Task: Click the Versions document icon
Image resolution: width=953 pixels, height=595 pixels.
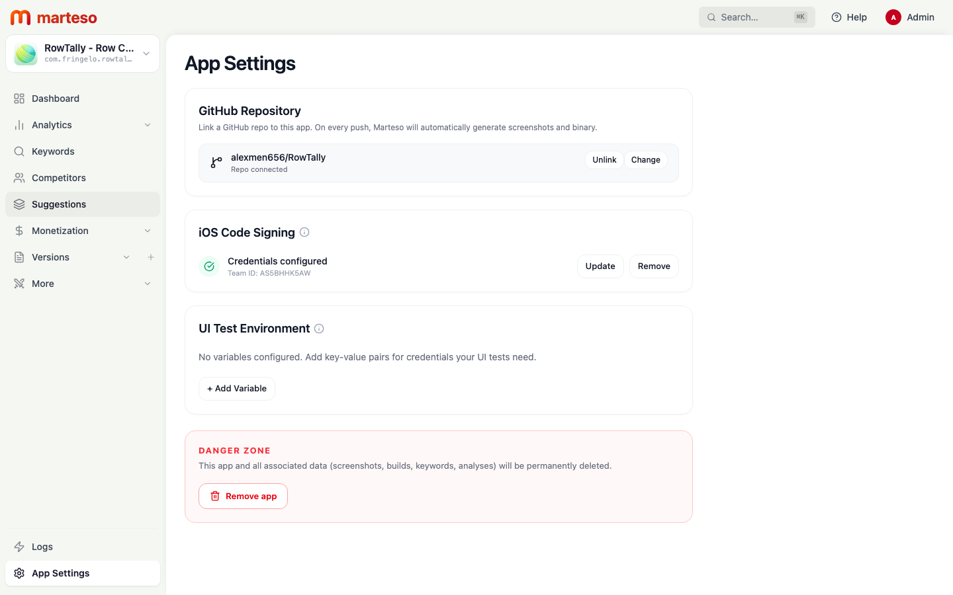Action: (19, 257)
